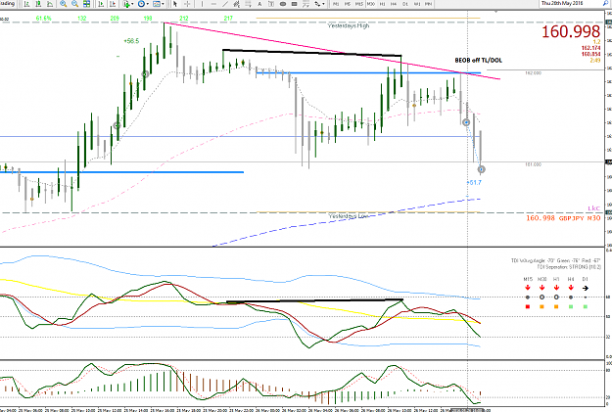This screenshot has height=412, width=612.
Task: Select the Fibonacci retracement tool
Action: click(249, 4)
